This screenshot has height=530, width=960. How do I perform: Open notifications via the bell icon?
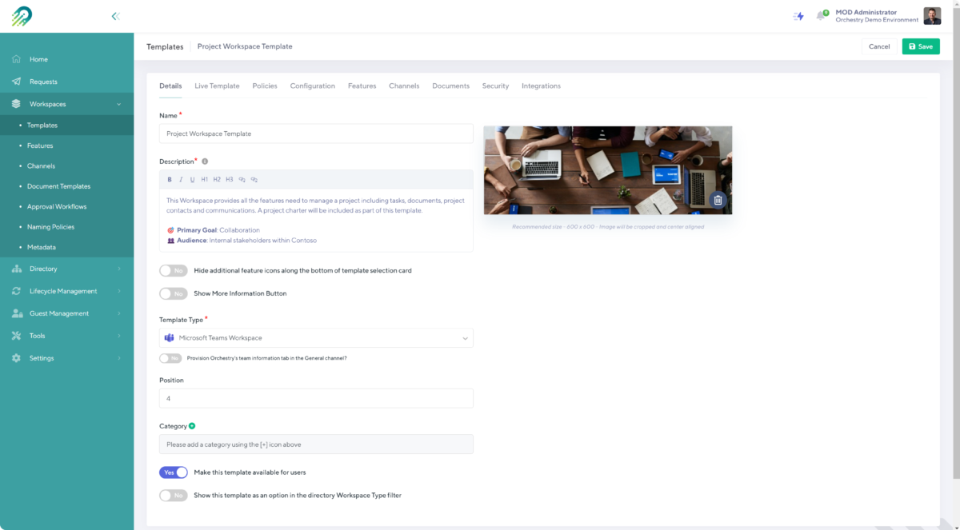[821, 15]
